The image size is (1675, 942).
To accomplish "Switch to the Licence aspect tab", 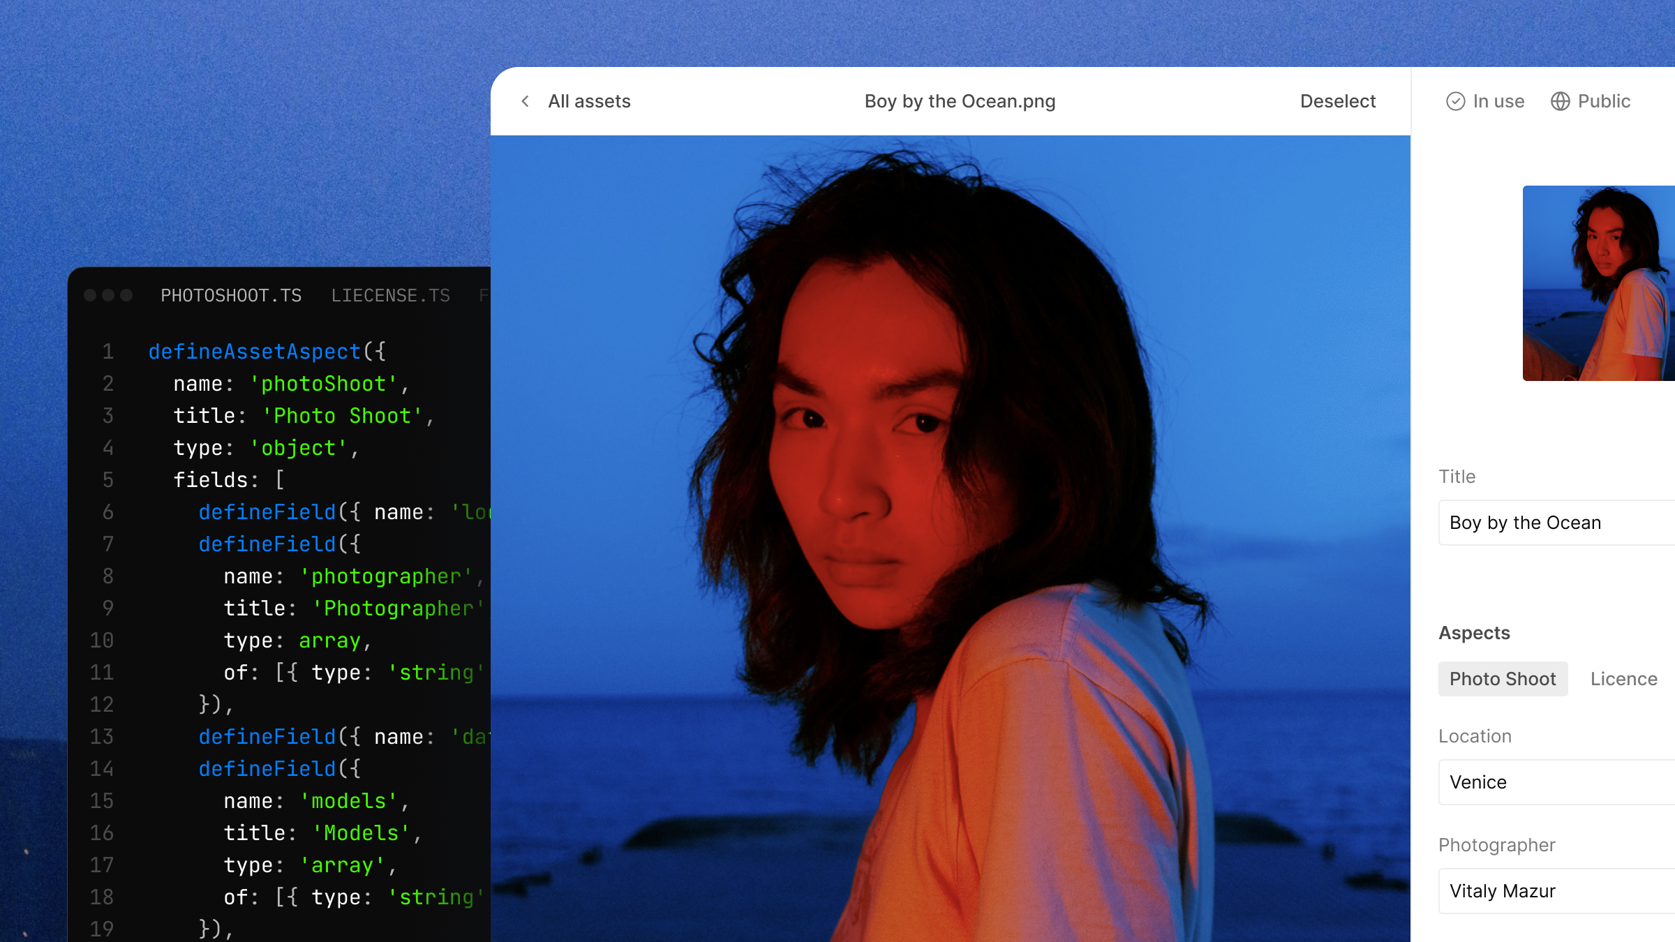I will 1623,679.
